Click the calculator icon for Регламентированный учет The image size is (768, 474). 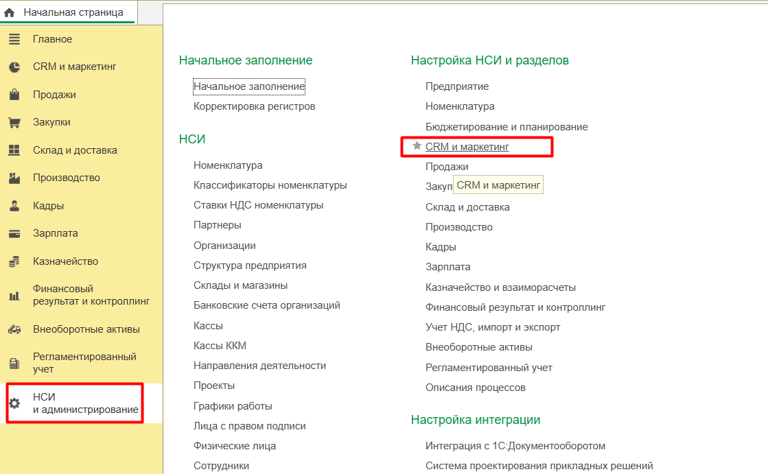tap(14, 364)
